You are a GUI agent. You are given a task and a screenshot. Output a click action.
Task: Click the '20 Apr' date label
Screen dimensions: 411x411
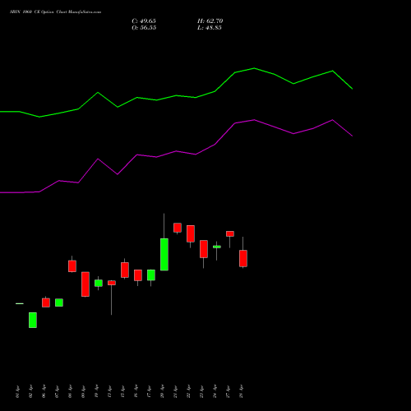click(162, 391)
